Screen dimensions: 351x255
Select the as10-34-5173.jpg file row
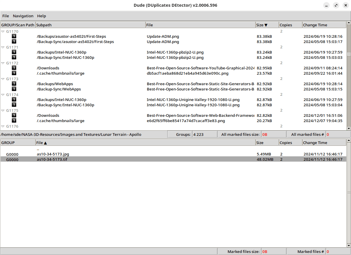tap(173, 154)
